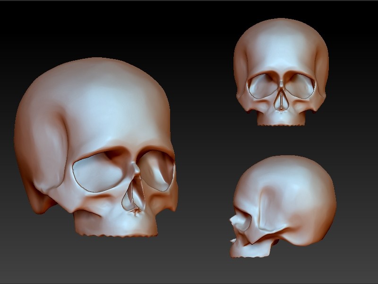Click the side-profile skull's protruding nasal bone
This screenshot has height=284, width=378.
(233, 219)
